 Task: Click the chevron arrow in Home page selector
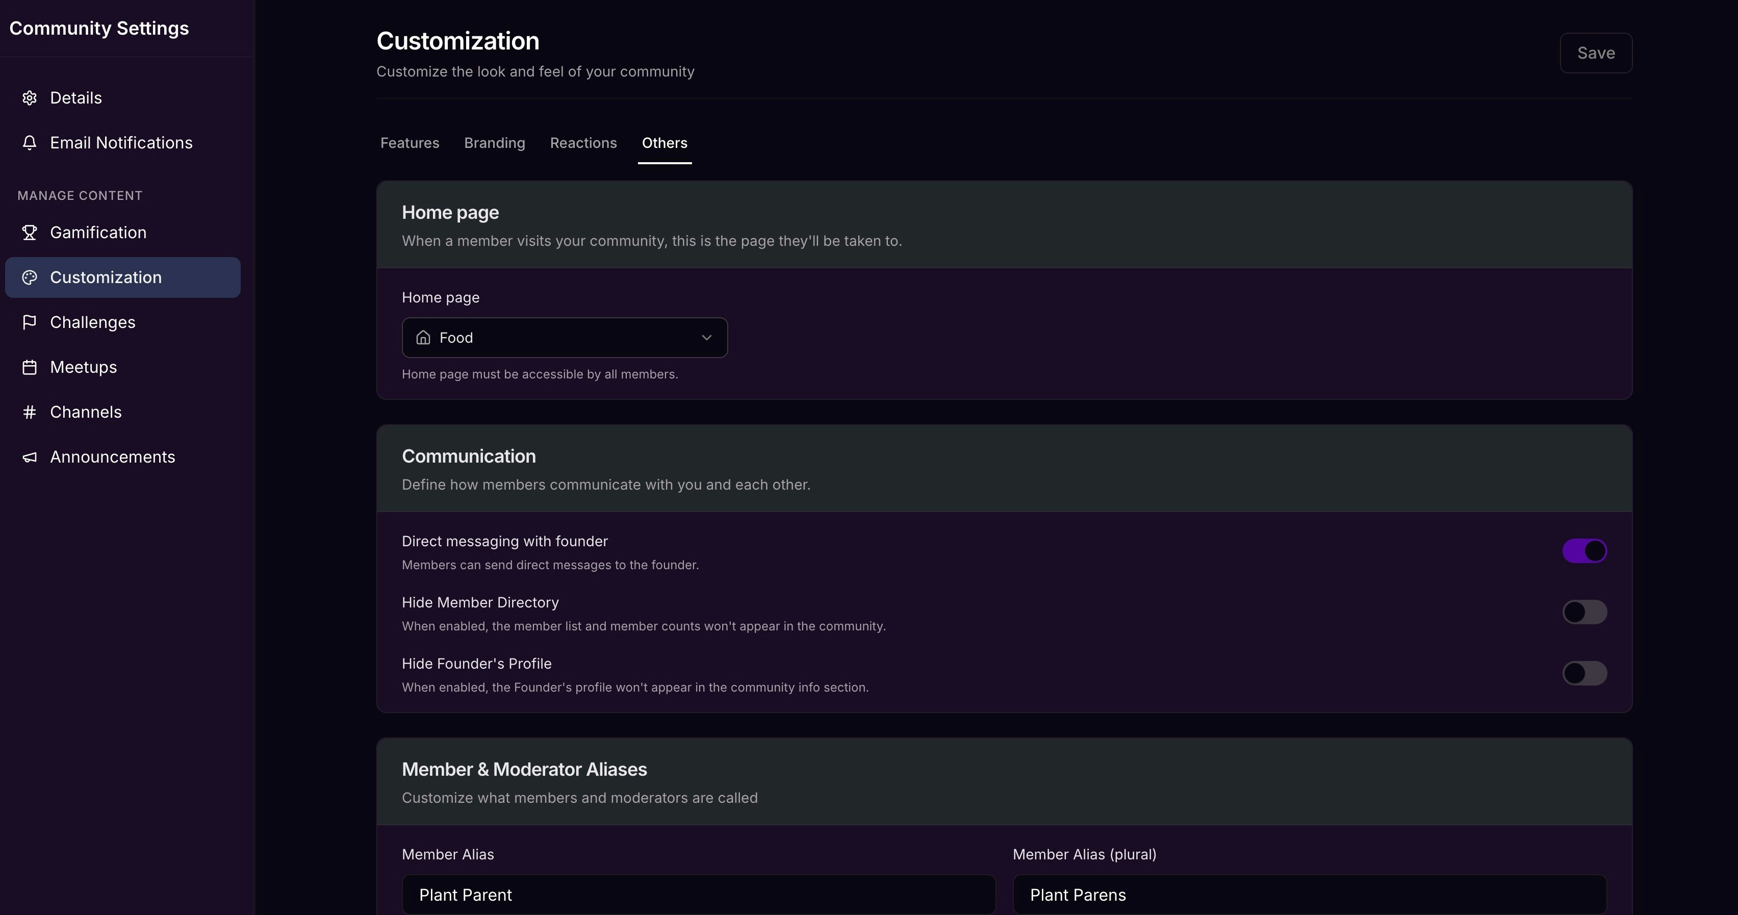[x=706, y=338]
